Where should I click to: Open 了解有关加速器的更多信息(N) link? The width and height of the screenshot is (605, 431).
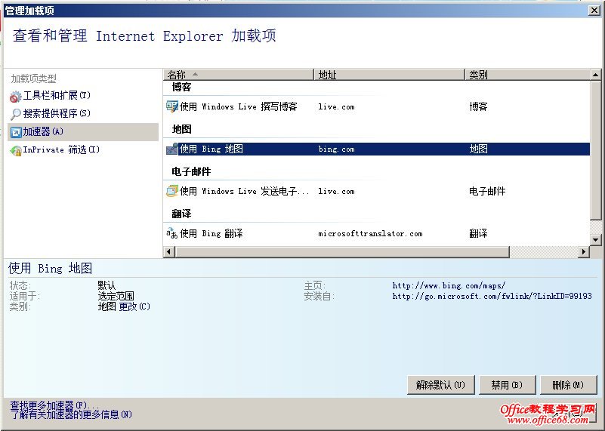click(71, 415)
